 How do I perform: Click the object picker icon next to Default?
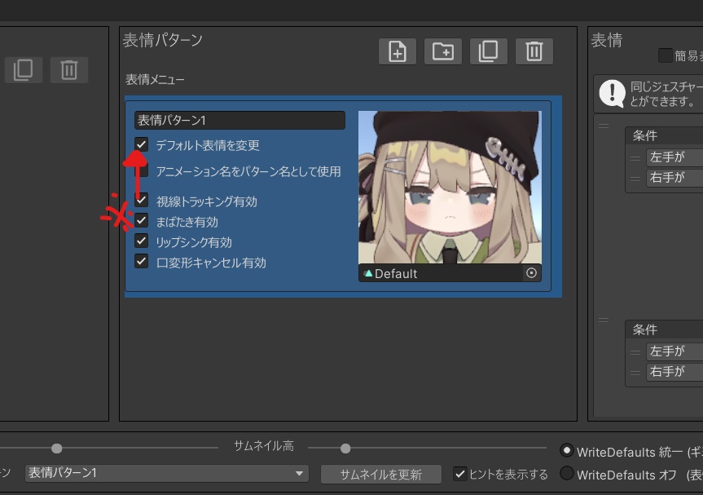(x=531, y=273)
